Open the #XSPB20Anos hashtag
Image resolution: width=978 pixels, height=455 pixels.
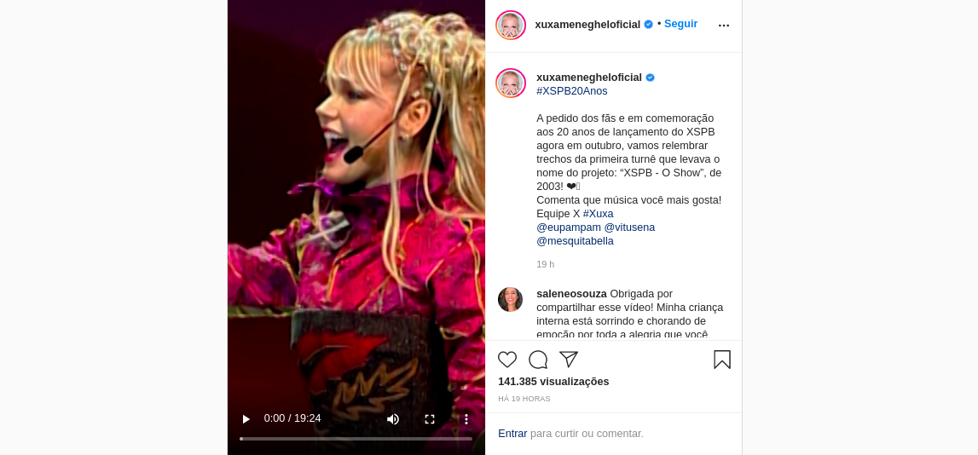point(571,91)
